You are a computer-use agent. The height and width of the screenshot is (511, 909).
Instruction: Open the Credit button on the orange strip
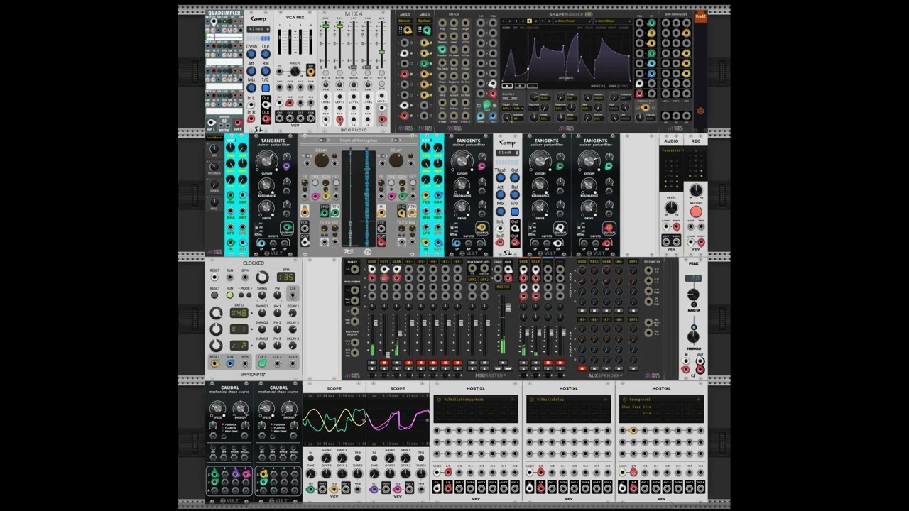coord(700,16)
